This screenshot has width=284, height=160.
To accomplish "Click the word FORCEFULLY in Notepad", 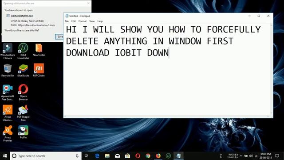I will (x=234, y=29).
